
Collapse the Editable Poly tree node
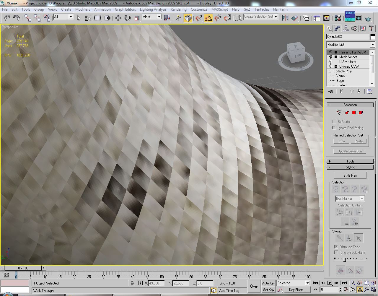point(330,71)
